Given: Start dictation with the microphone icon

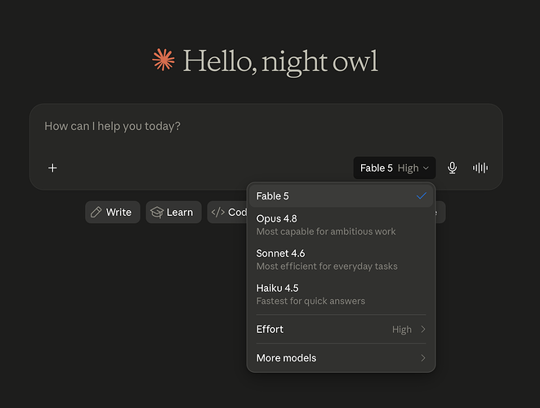Looking at the screenshot, I should click(453, 168).
